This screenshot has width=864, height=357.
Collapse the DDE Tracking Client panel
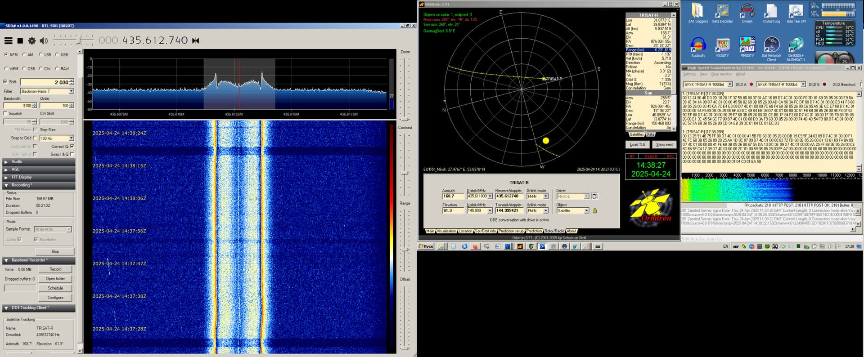(x=39, y=308)
